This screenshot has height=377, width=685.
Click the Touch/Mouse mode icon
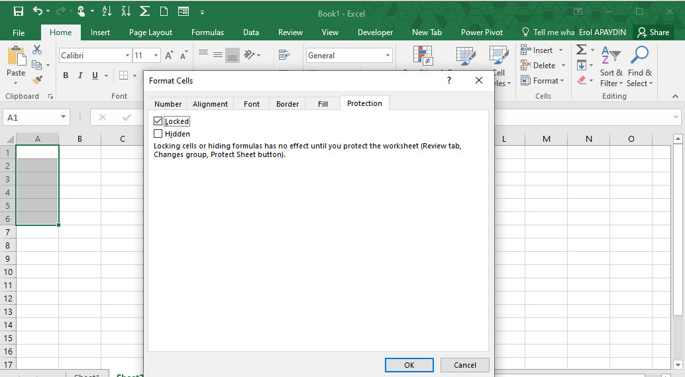(x=81, y=11)
